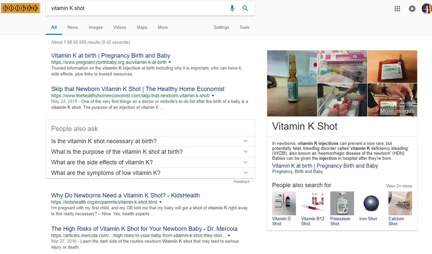
Task: Switch to the News tab
Action: pyautogui.click(x=73, y=27)
